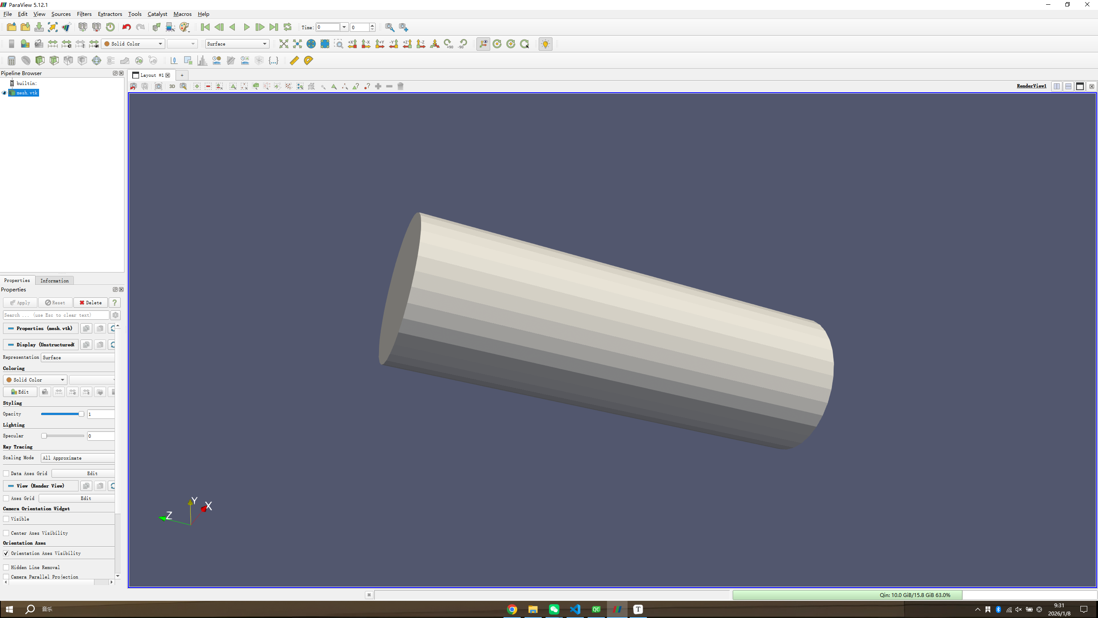
Task: Expand the Scaling Mode combo box
Action: click(x=78, y=458)
